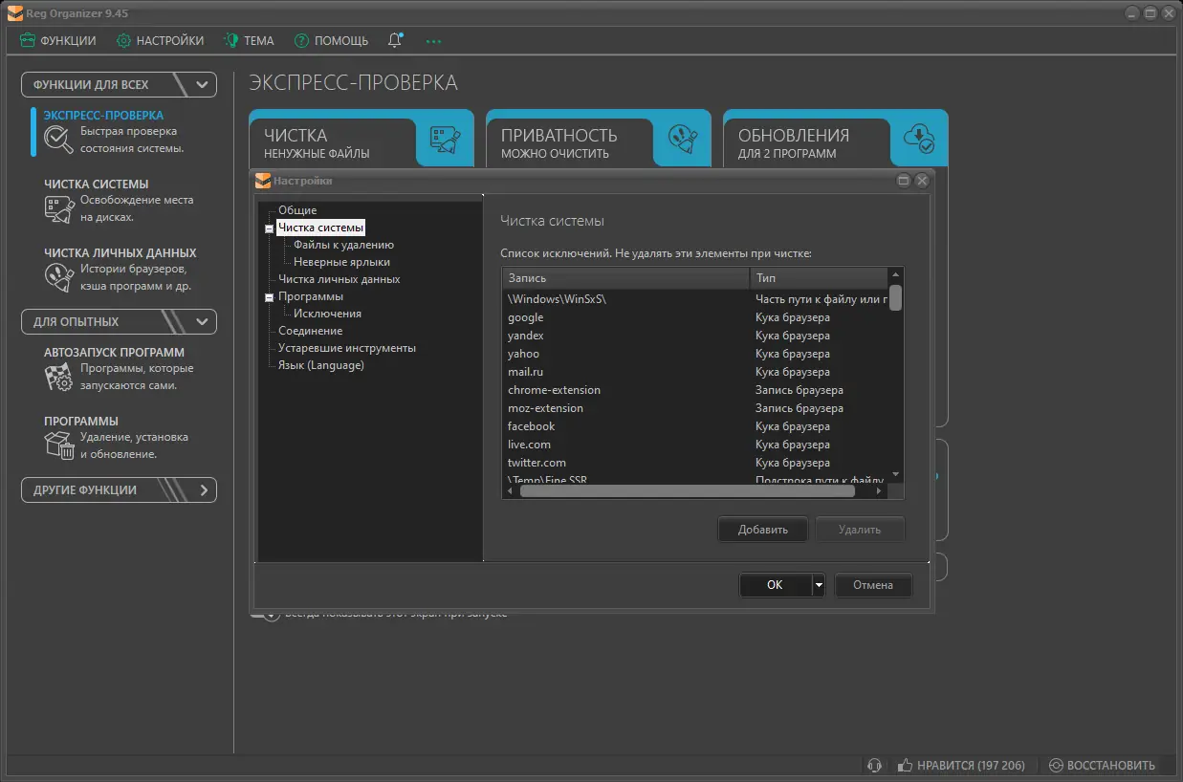Click the headphones support icon in status bar

875,765
